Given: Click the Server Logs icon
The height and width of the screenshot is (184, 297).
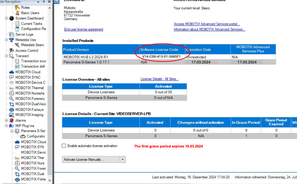Looking at the screenshot, I should tap(11, 34).
